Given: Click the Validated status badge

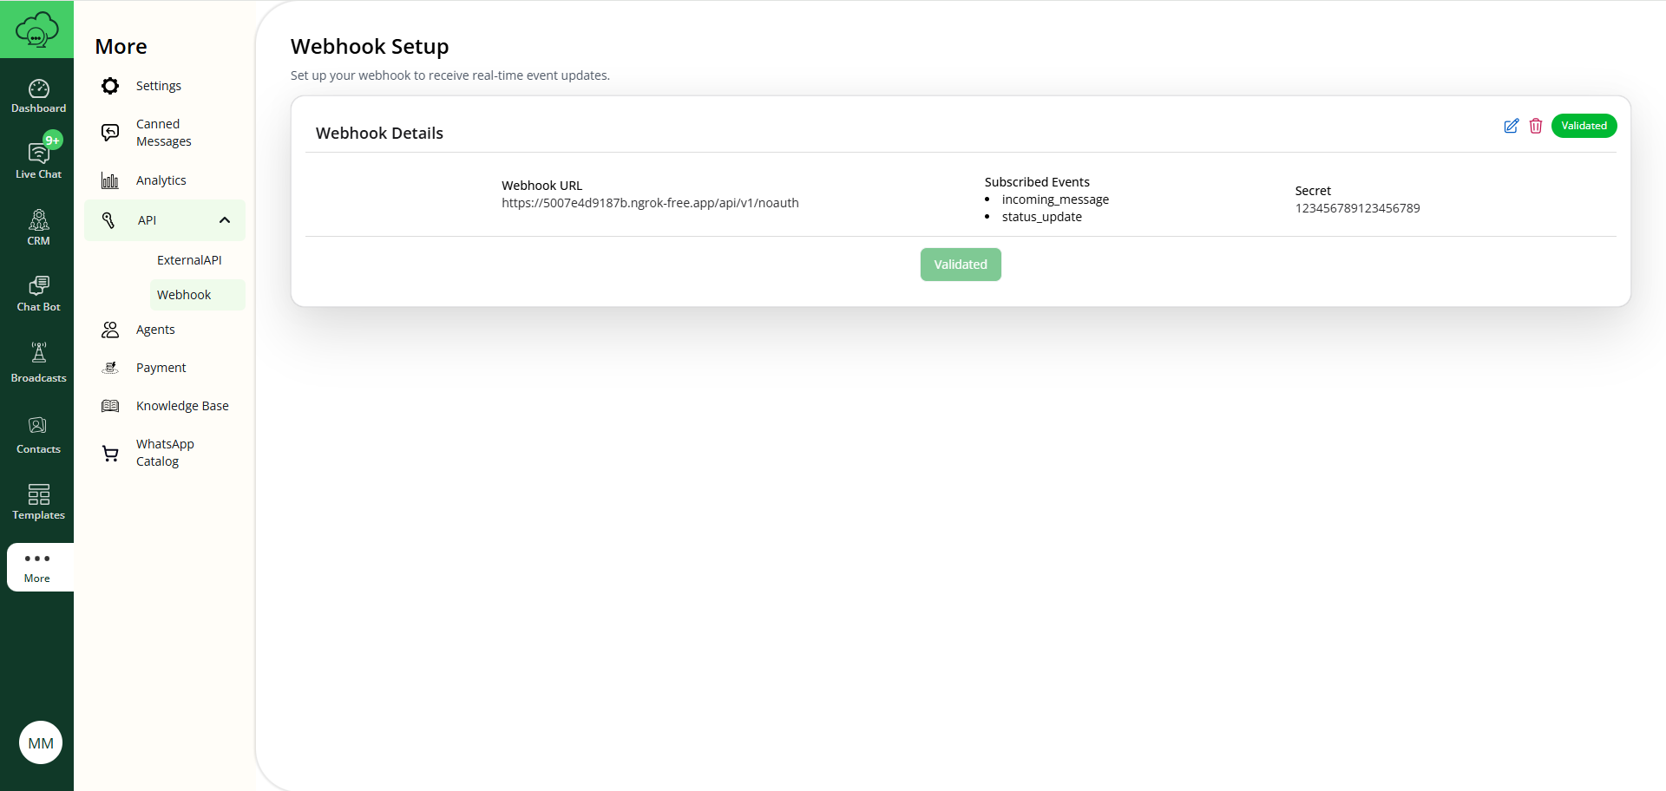Looking at the screenshot, I should (x=1584, y=125).
